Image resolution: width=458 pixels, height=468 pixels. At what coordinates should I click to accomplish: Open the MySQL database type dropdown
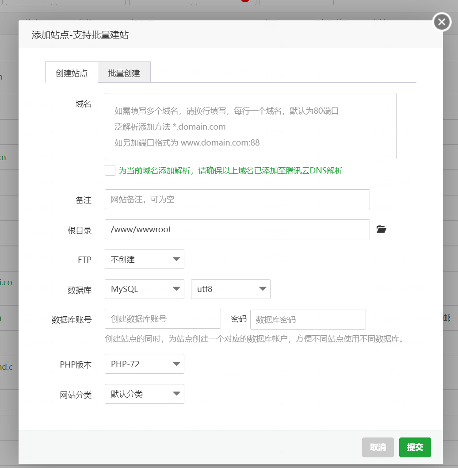(144, 289)
